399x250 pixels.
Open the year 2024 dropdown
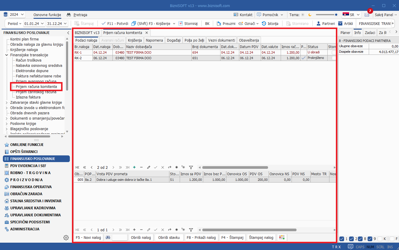17,15
